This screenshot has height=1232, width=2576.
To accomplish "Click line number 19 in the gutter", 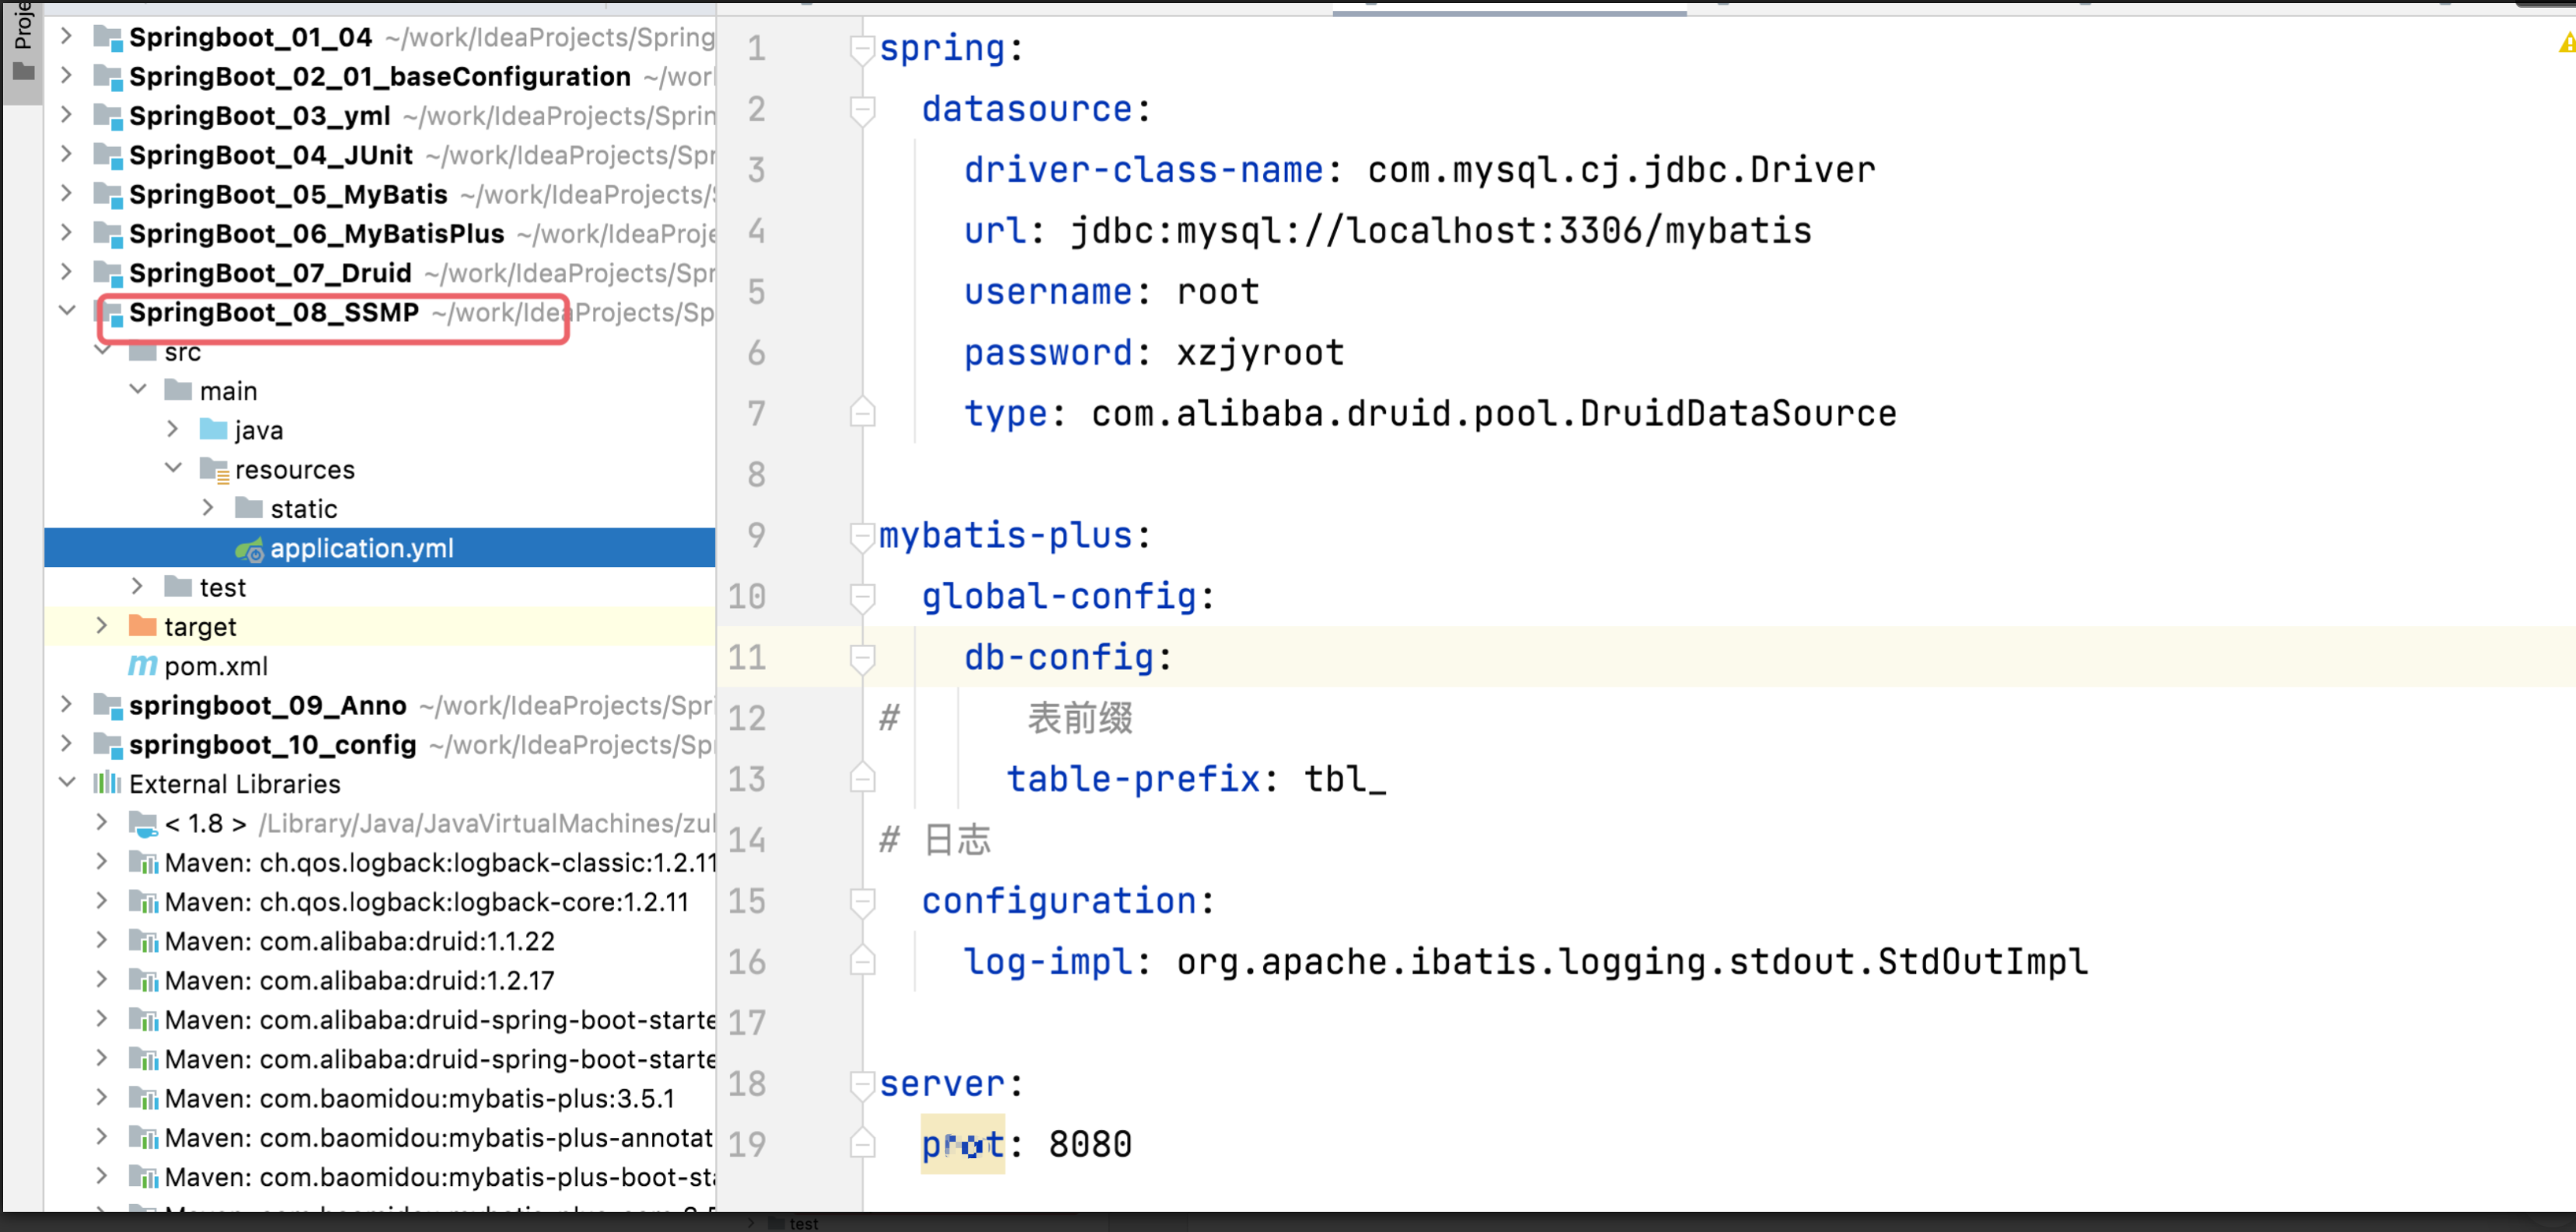I will click(x=746, y=1144).
